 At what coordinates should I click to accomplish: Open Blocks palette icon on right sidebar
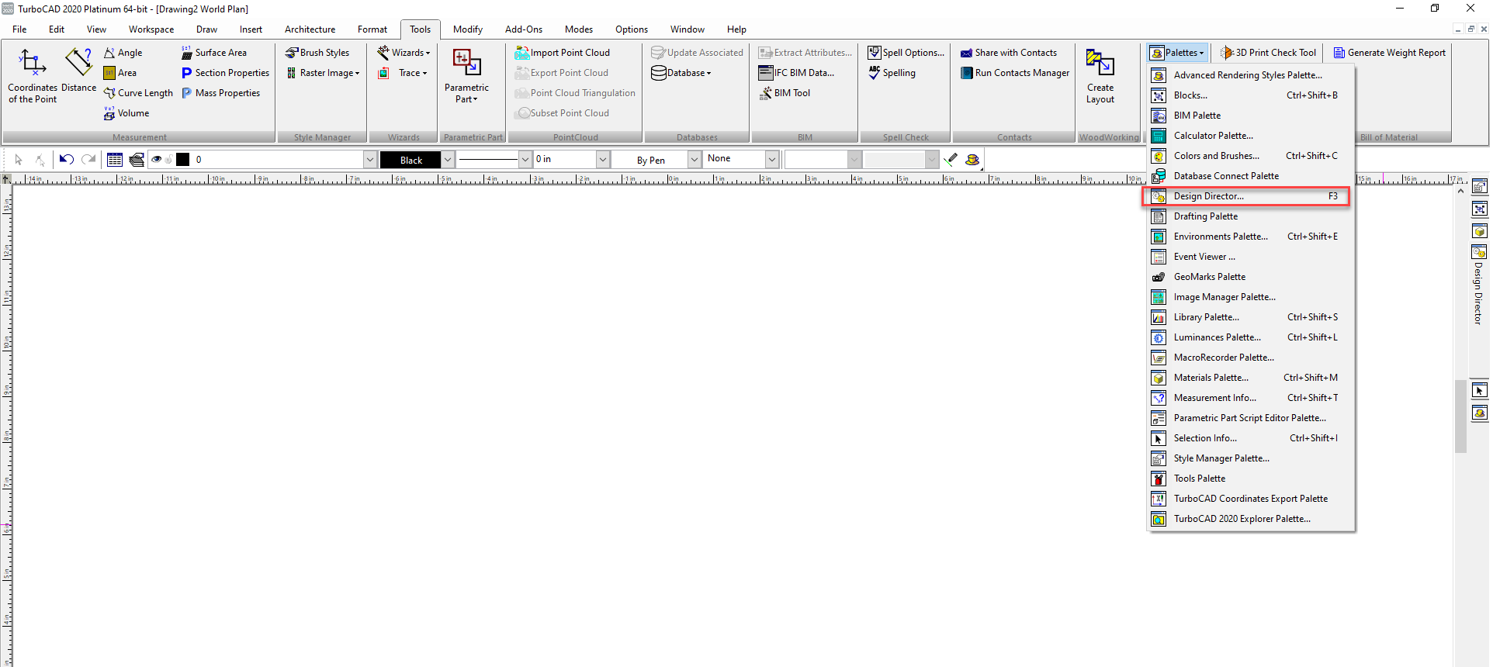click(x=1480, y=209)
